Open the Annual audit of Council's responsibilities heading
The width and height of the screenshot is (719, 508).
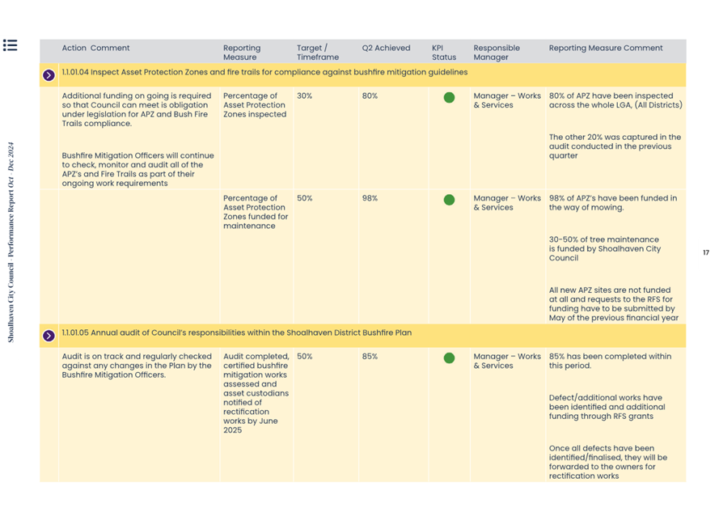pos(236,332)
